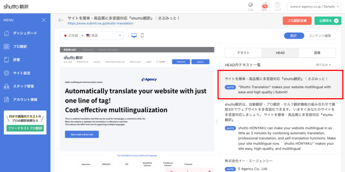The image size is (345, 172).
Task: Click Free trial button in preview
Action: pos(181,62)
